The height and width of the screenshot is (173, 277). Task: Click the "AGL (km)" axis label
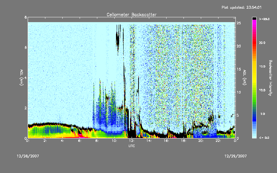click(x=21, y=78)
